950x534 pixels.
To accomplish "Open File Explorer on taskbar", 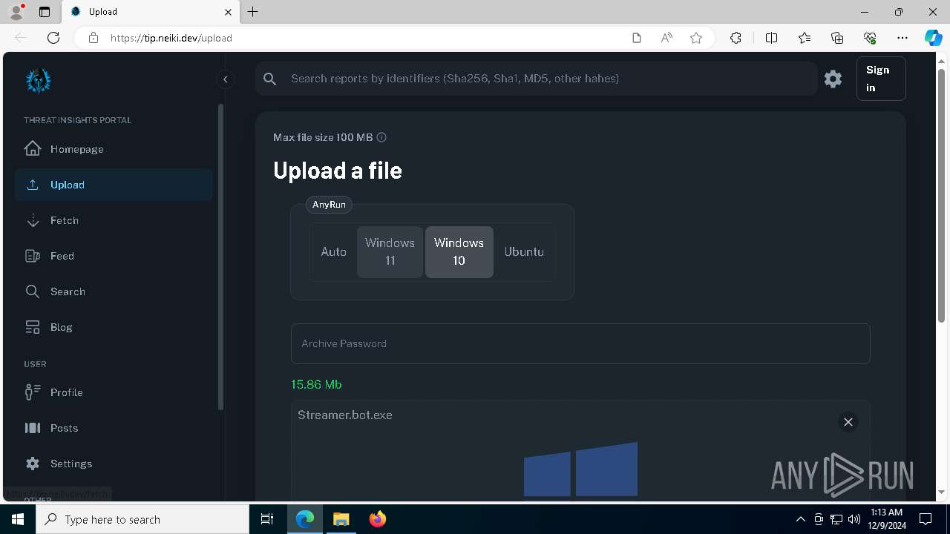I will coord(341,519).
